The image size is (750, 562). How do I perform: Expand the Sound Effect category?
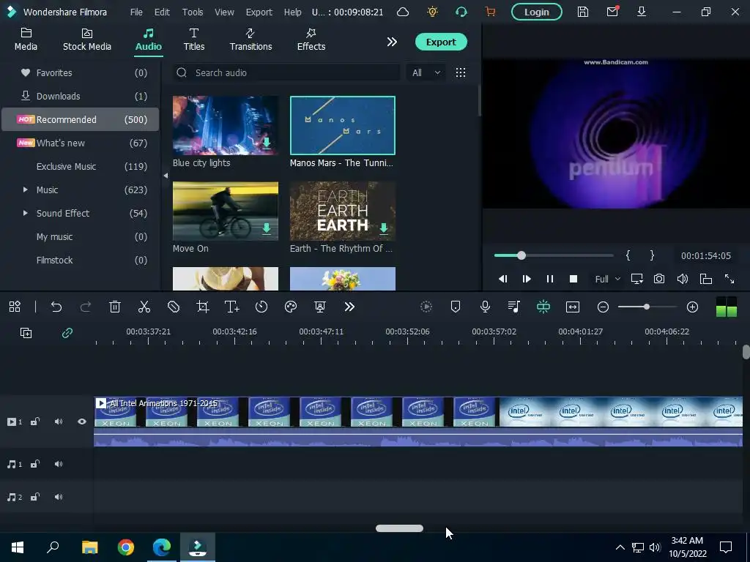[26, 213]
